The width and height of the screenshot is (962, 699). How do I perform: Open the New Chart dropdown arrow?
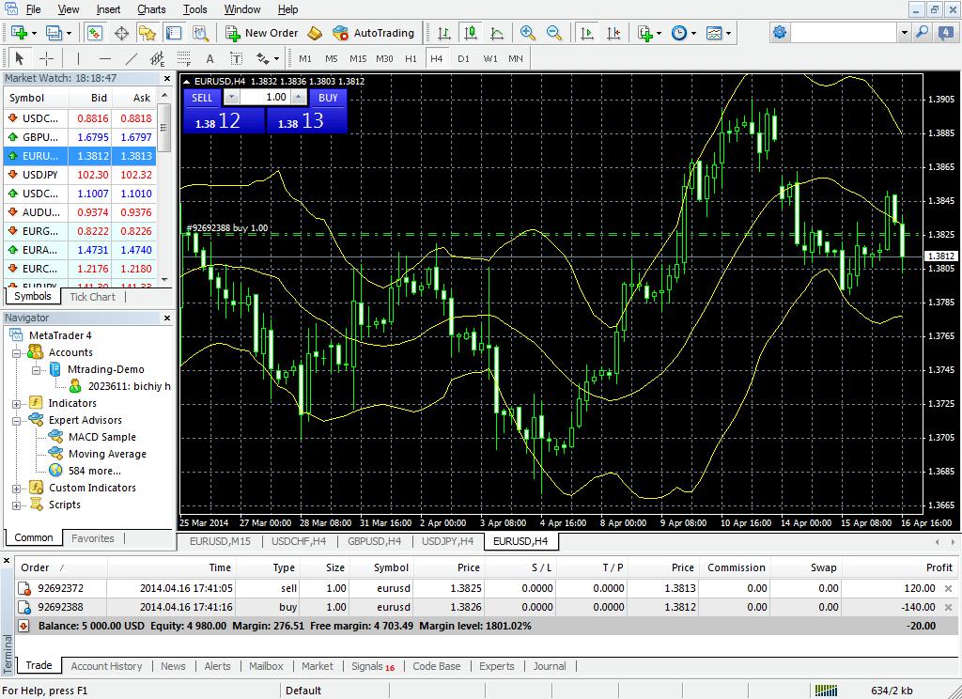[x=34, y=33]
